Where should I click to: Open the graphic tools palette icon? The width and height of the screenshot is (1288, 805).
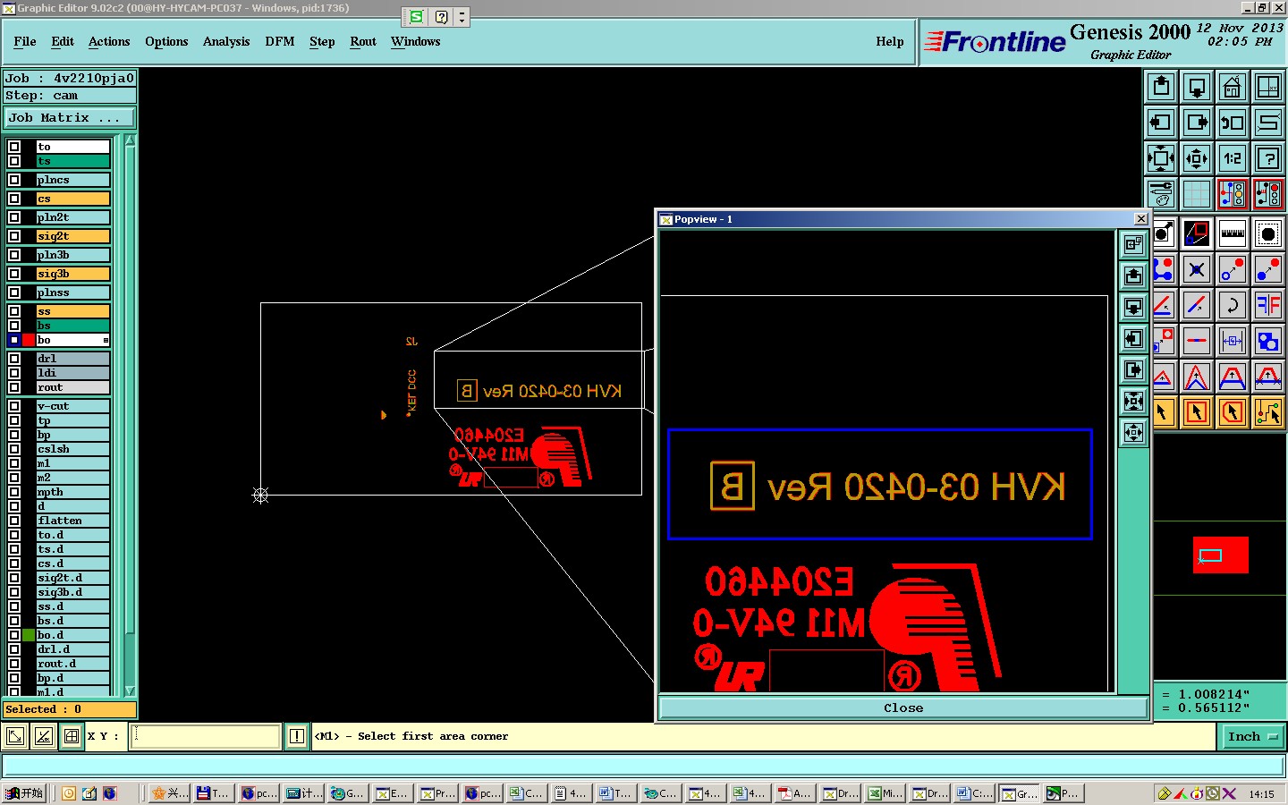pyautogui.click(x=1161, y=194)
